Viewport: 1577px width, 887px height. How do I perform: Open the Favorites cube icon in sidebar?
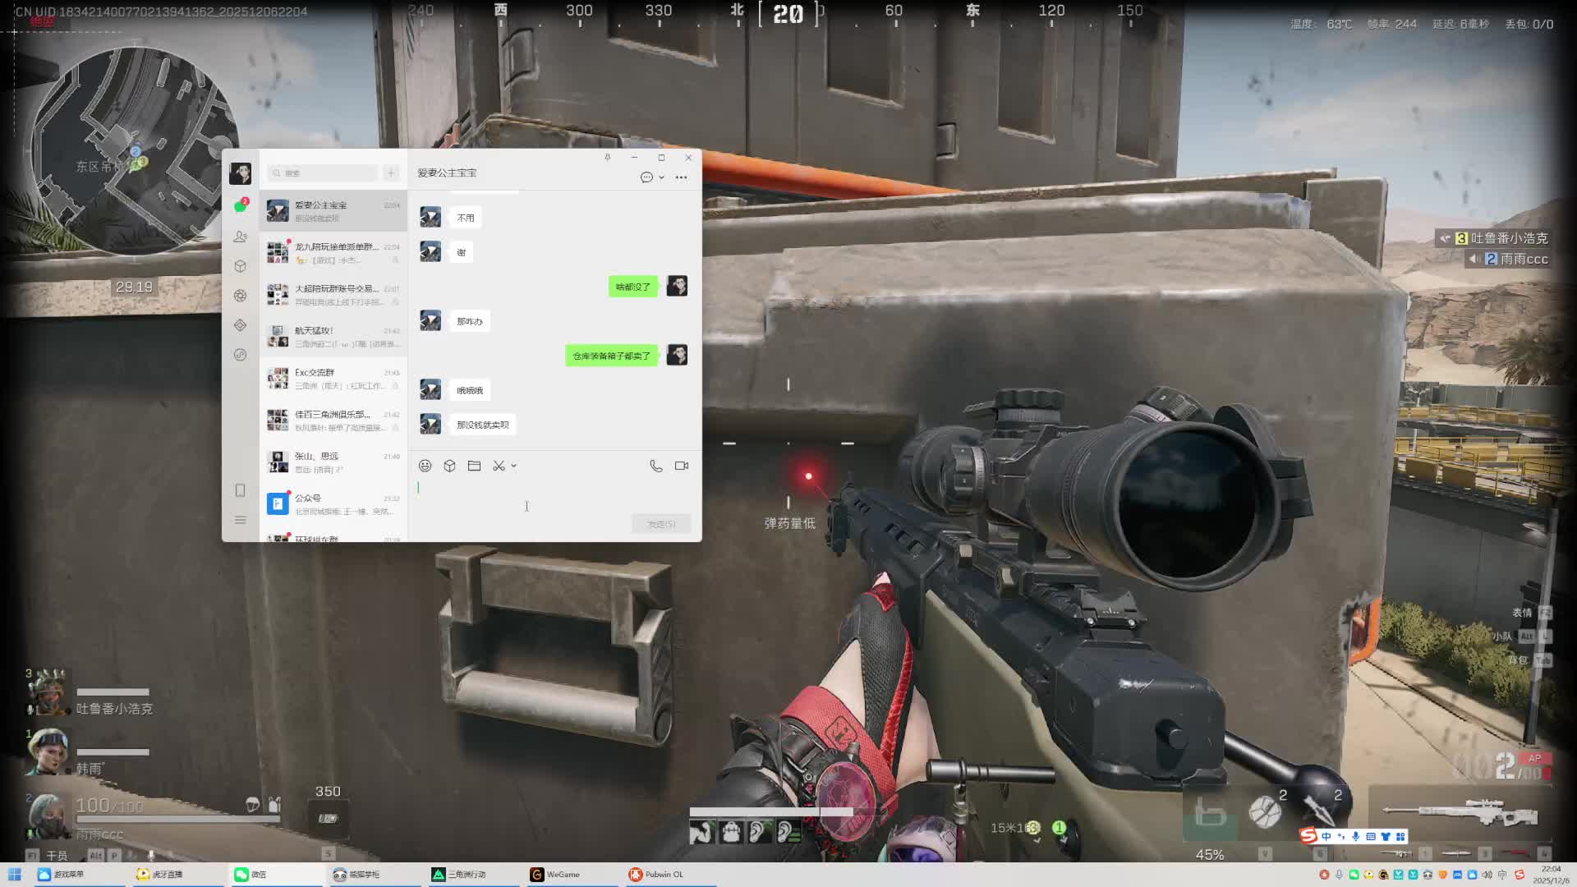pos(240,266)
